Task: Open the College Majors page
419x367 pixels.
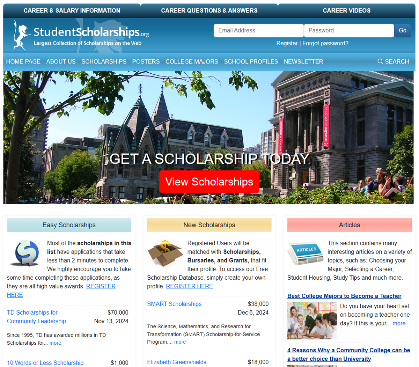Action: point(192,61)
